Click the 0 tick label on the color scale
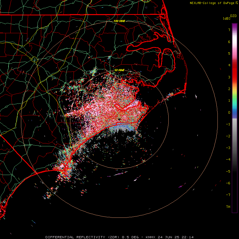The width and height of the screenshot is (239, 239). pyautogui.click(x=229, y=113)
